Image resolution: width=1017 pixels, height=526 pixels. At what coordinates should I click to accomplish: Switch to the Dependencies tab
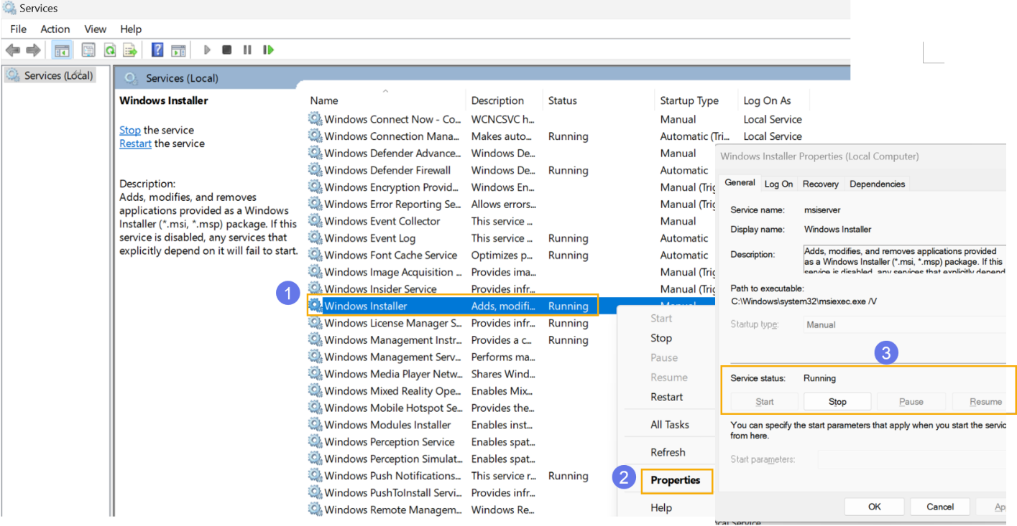(878, 184)
